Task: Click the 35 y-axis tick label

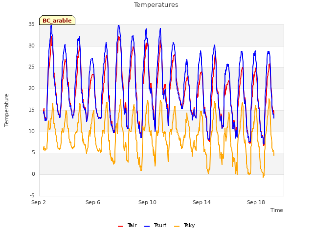Action: 31,24
